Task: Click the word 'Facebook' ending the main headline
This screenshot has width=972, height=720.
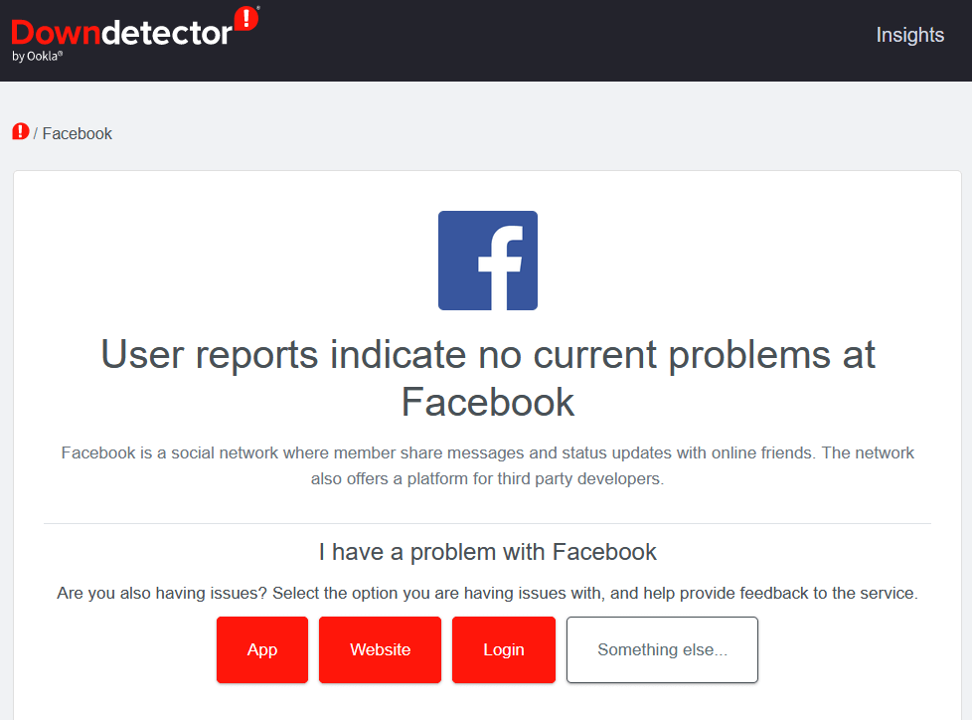Action: click(x=488, y=403)
